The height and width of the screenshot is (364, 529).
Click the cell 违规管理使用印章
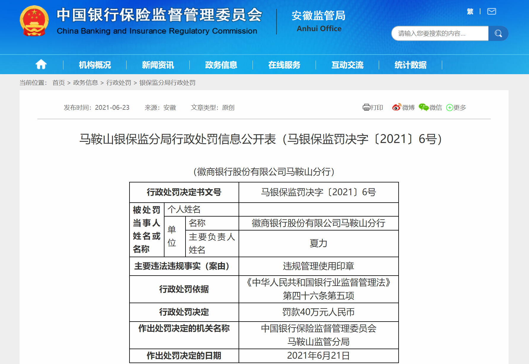(319, 266)
